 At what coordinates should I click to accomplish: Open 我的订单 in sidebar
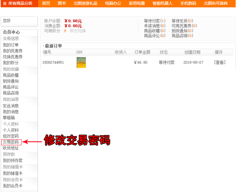[11, 45]
